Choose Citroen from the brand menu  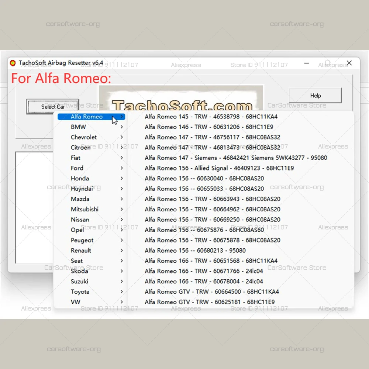pos(91,148)
